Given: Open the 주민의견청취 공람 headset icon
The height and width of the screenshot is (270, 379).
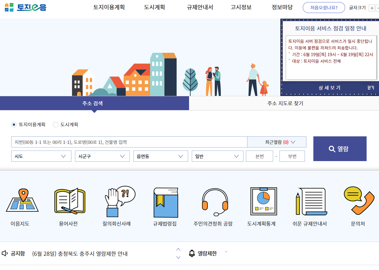Looking at the screenshot, I should point(215,202).
